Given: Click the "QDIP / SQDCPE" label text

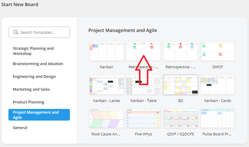Looking at the screenshot, I should tap(180, 134).
